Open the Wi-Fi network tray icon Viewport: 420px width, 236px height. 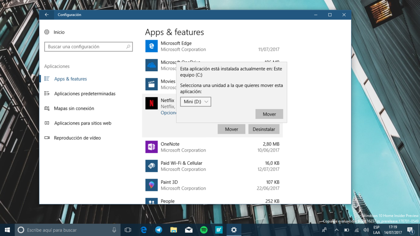click(x=356, y=230)
